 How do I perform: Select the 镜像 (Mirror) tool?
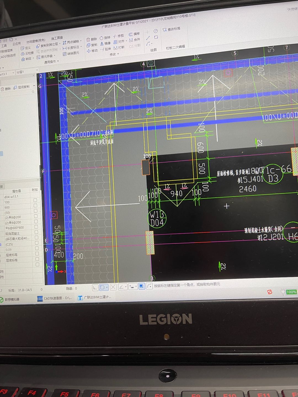(x=105, y=44)
